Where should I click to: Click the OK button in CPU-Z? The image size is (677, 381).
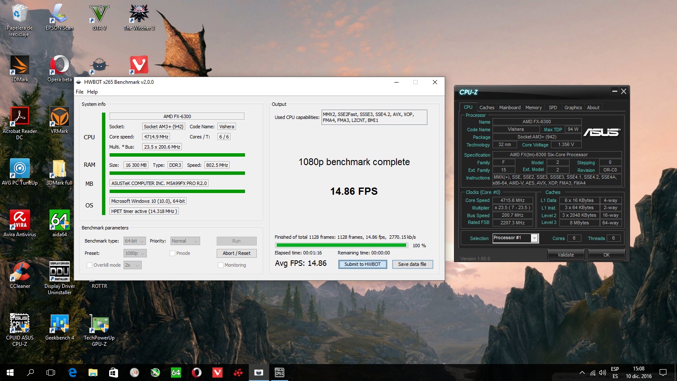(606, 255)
